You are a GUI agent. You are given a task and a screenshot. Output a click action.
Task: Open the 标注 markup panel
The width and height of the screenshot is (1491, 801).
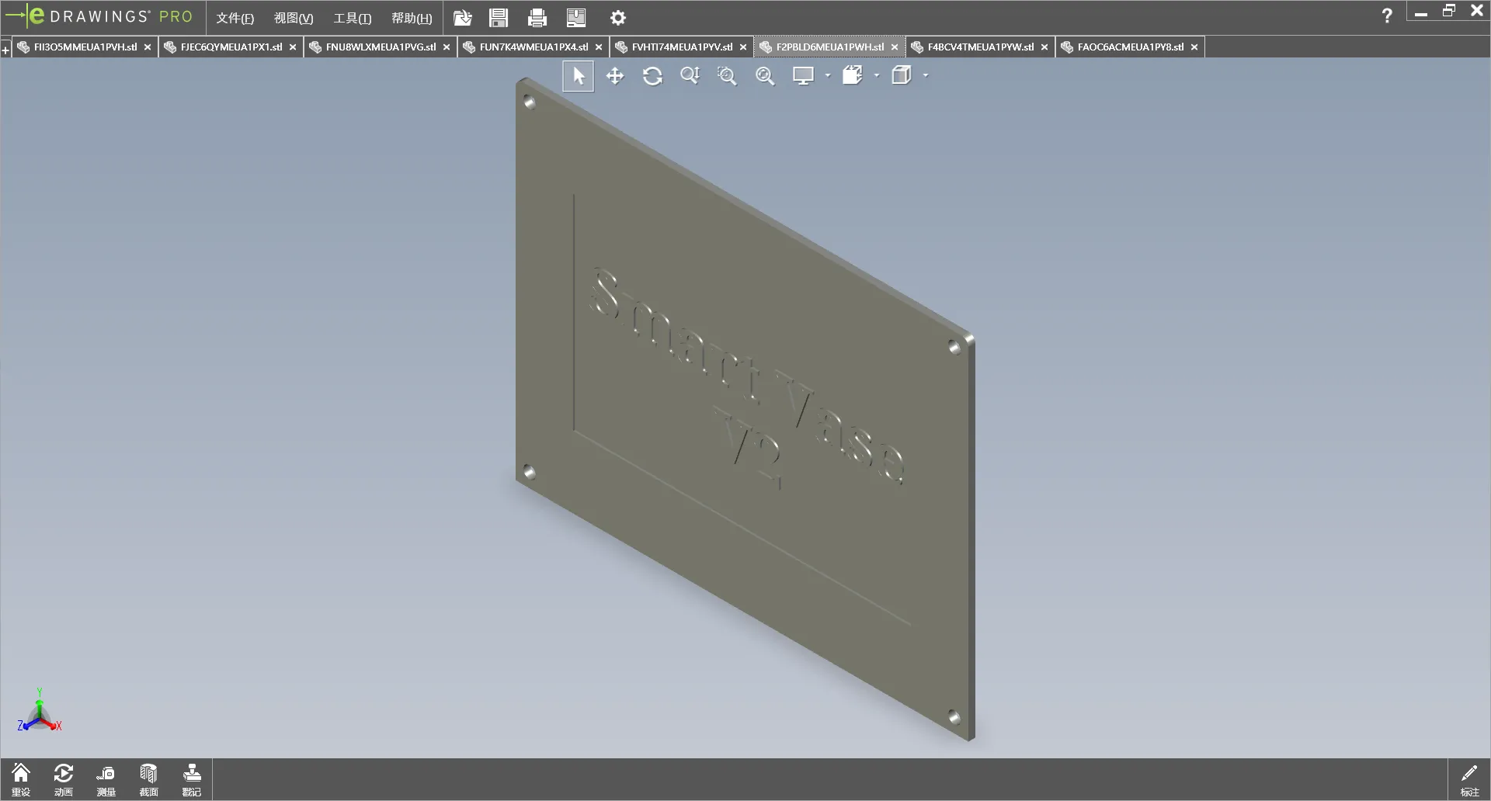click(x=1469, y=779)
